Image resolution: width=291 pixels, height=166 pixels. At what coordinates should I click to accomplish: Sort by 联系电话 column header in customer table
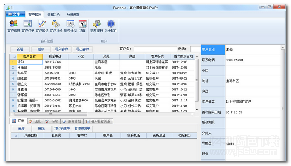pyautogui.click(x=55, y=57)
